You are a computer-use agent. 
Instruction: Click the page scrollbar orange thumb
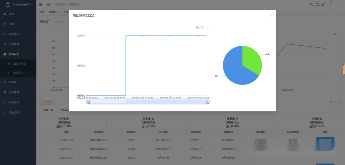tap(344, 69)
